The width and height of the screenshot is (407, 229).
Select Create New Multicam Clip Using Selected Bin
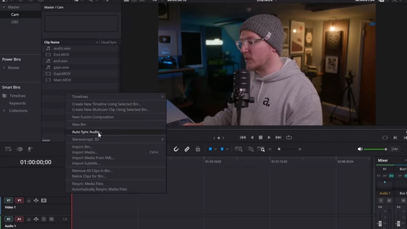[116, 109]
